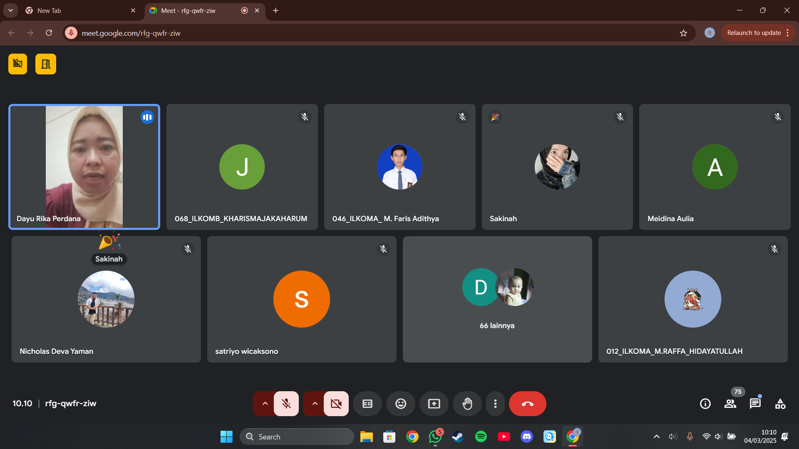Leave call with red hang-up button
This screenshot has width=799, height=449.
tap(527, 404)
